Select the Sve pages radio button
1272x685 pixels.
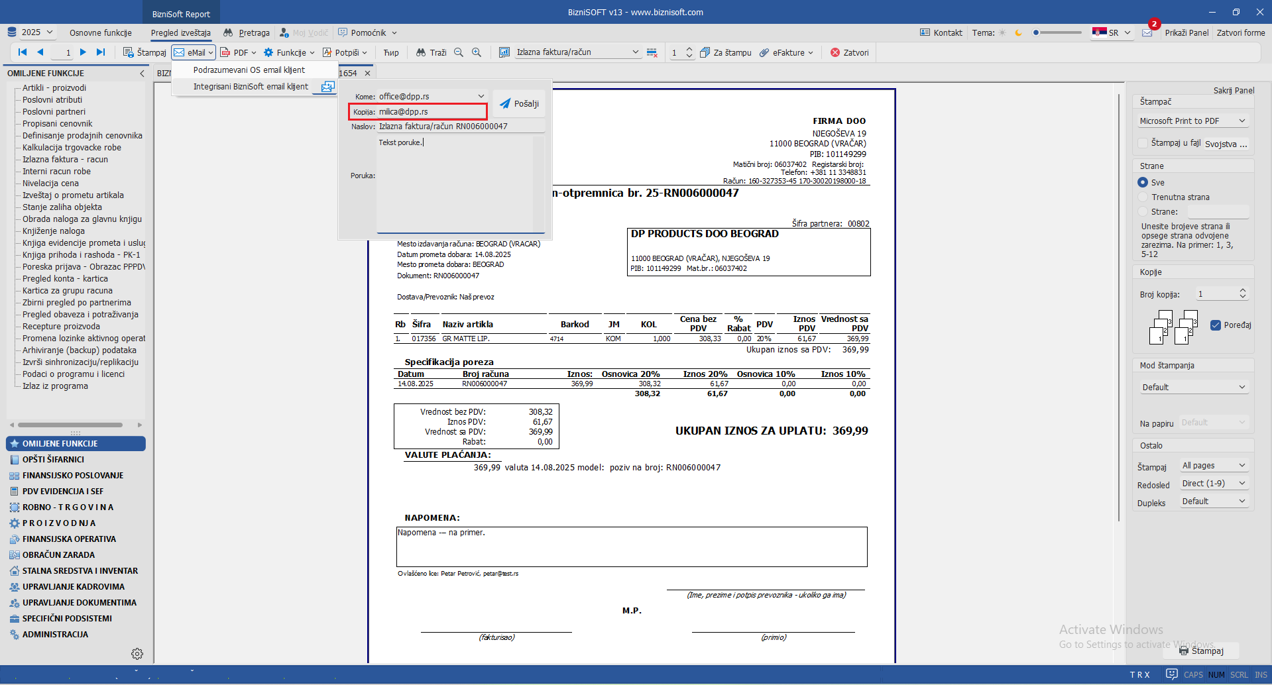tap(1143, 182)
